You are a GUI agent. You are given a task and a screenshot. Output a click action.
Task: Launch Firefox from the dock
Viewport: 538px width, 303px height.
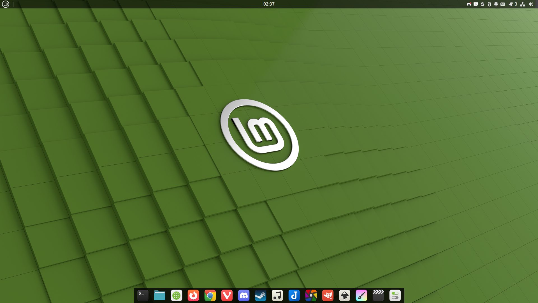[193, 295]
